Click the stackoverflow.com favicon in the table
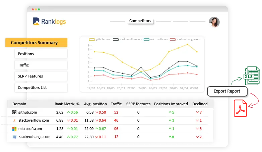 click(x=14, y=120)
